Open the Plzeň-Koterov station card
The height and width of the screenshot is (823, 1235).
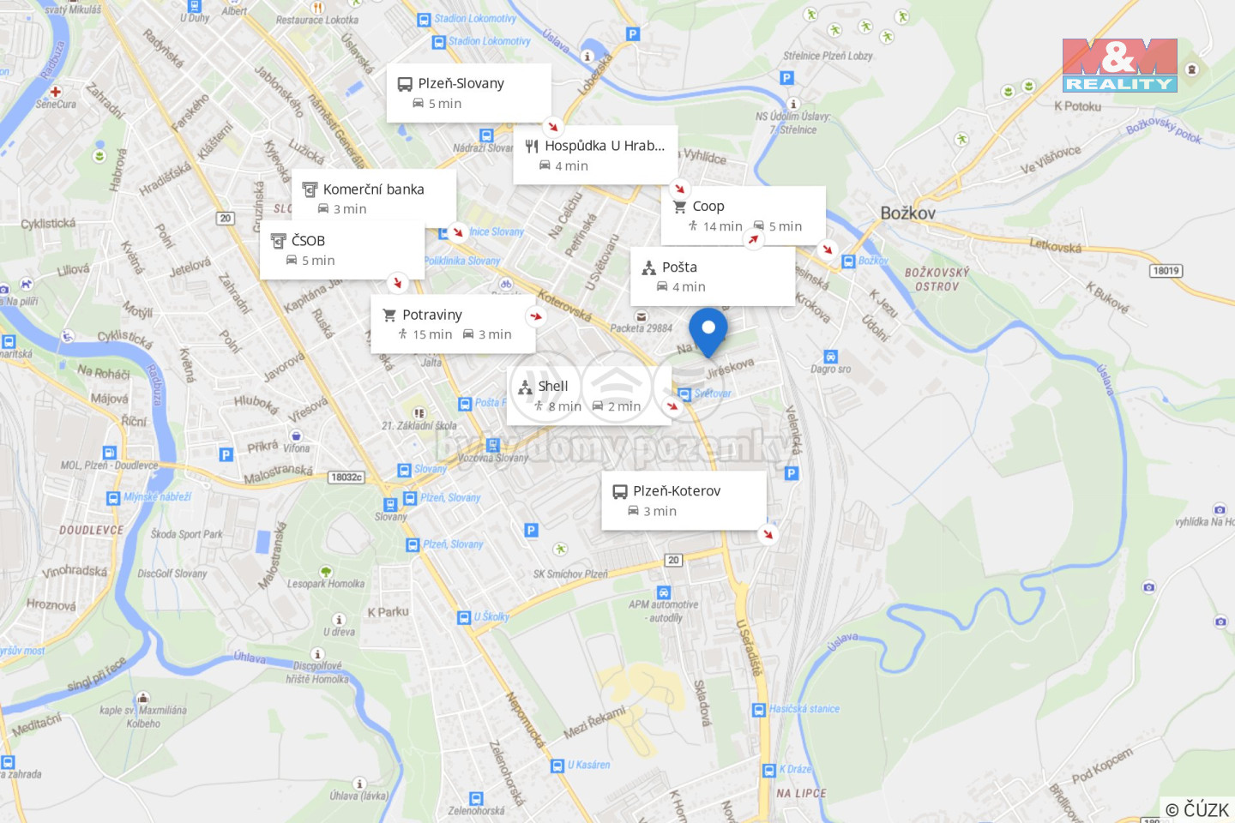pos(684,501)
